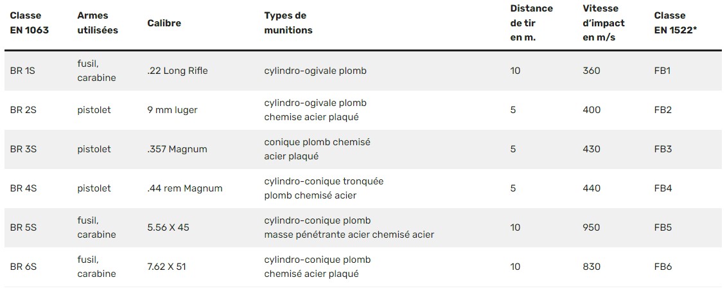The image size is (727, 293).
Task: Select the "Armes utilisées" column header
Action: 97,22
